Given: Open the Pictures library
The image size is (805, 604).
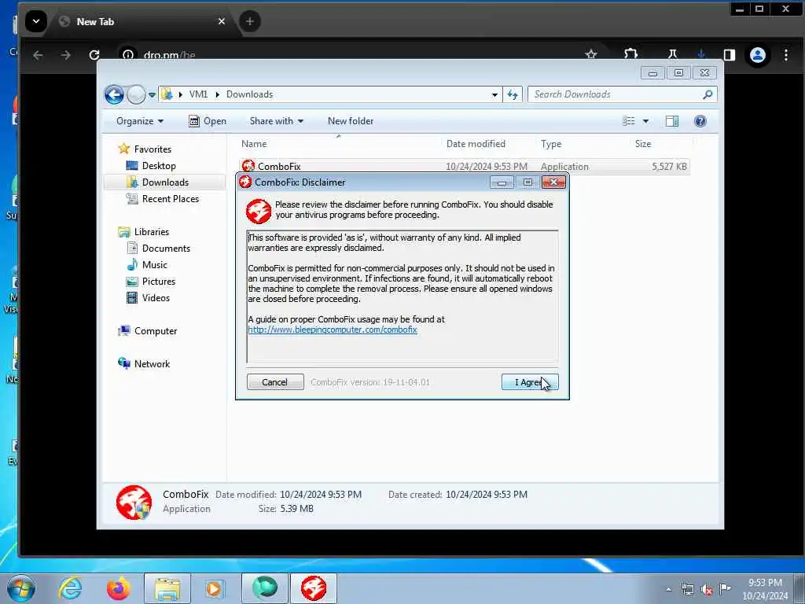Looking at the screenshot, I should [158, 282].
